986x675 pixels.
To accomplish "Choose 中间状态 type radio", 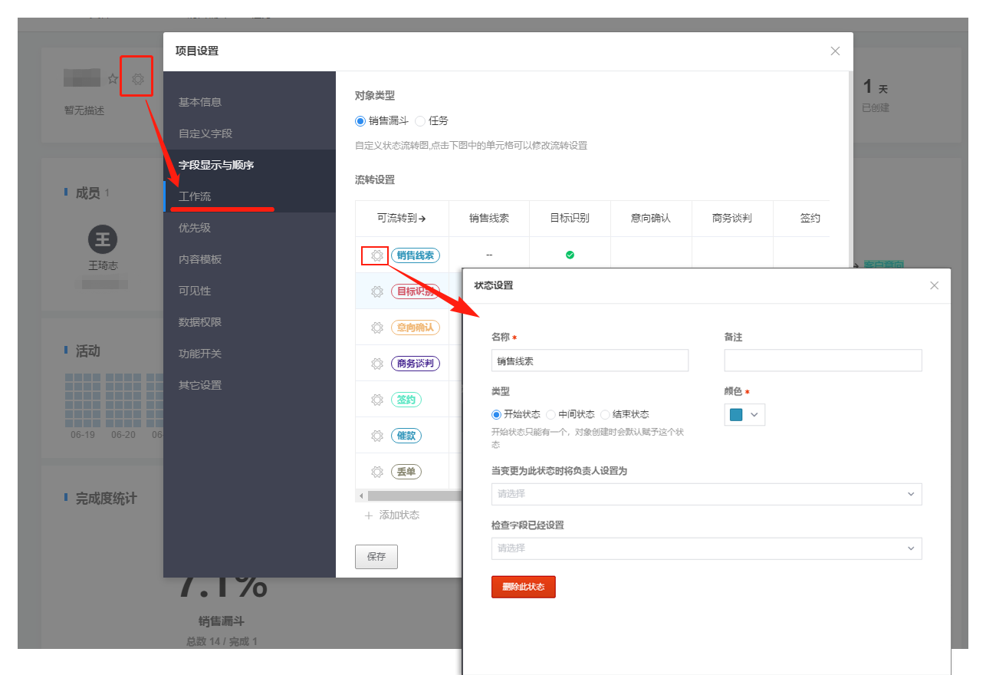I will [551, 414].
